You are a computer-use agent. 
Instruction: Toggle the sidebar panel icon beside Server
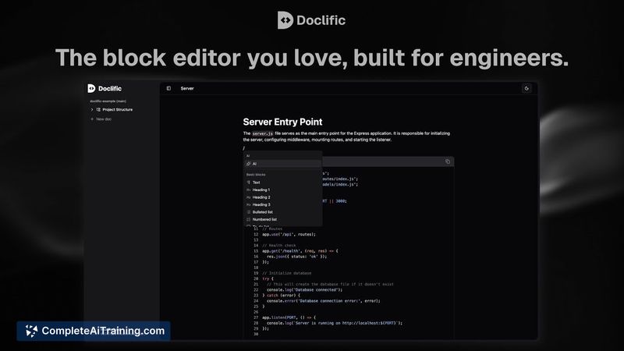[x=168, y=88]
